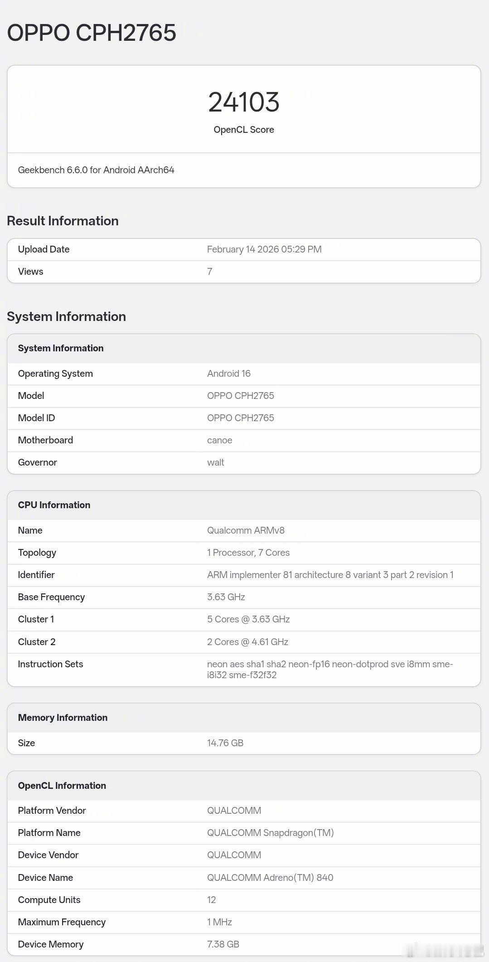Image resolution: width=489 pixels, height=962 pixels.
Task: Click the 1 Processor, 7 Cores value
Action: coord(248,553)
